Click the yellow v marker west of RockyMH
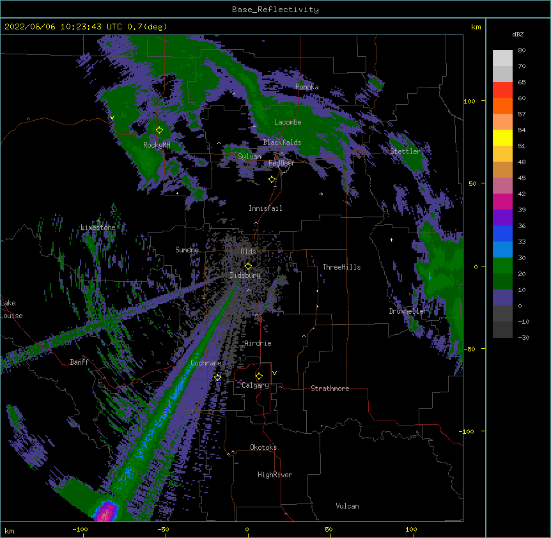Screen dimensions: 551x538 112,118
